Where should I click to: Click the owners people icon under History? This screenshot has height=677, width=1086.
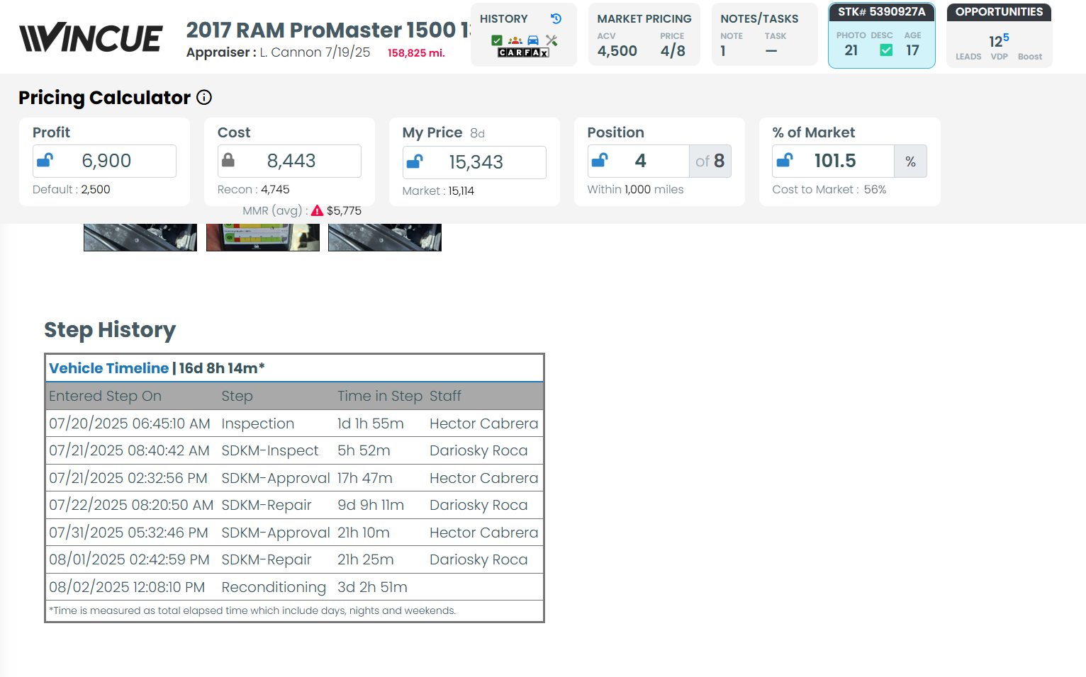click(515, 40)
